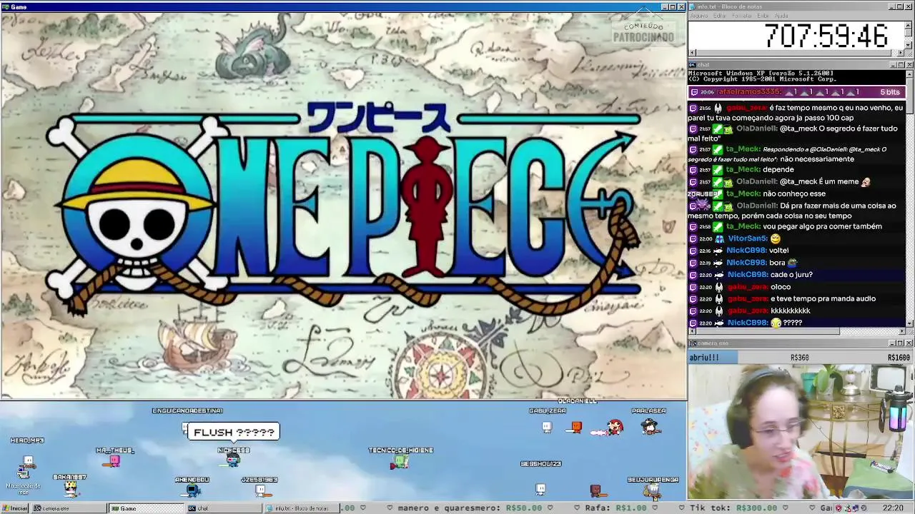Switch to the chat taskbar button
The height and width of the screenshot is (514, 915).
pos(224,508)
